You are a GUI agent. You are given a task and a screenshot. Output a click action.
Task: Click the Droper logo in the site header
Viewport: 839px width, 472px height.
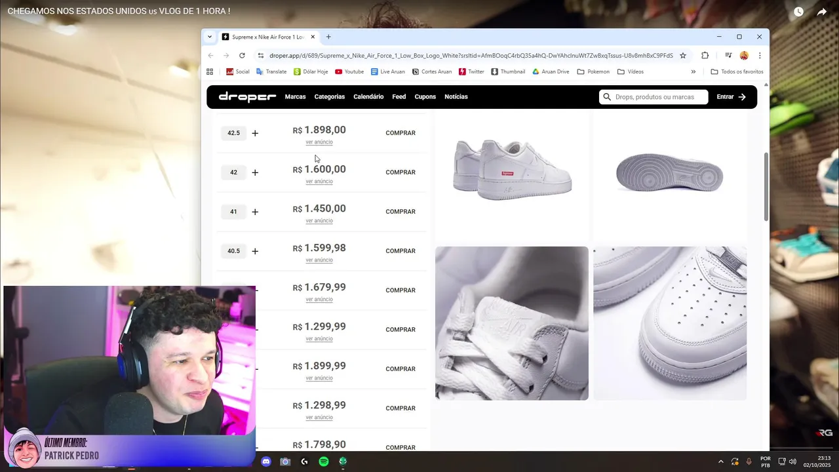247,97
